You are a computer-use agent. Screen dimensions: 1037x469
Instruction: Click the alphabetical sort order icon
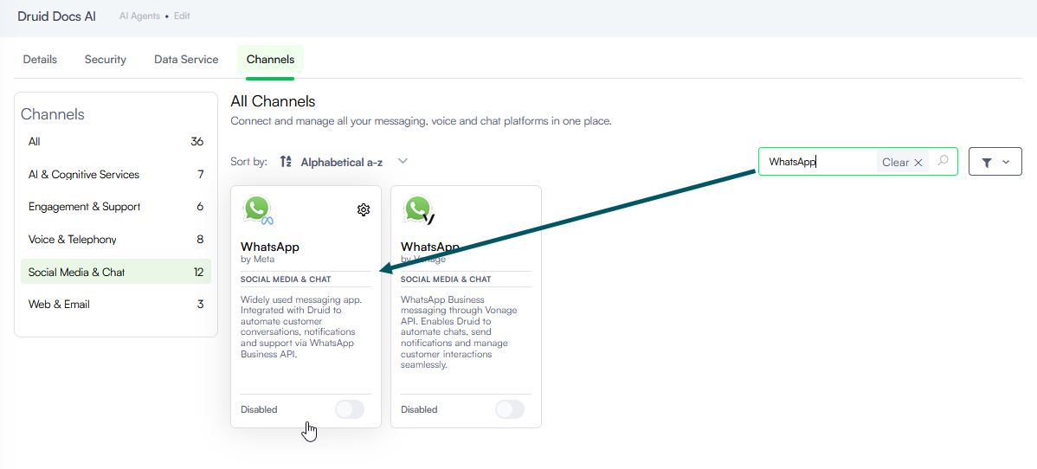point(285,162)
